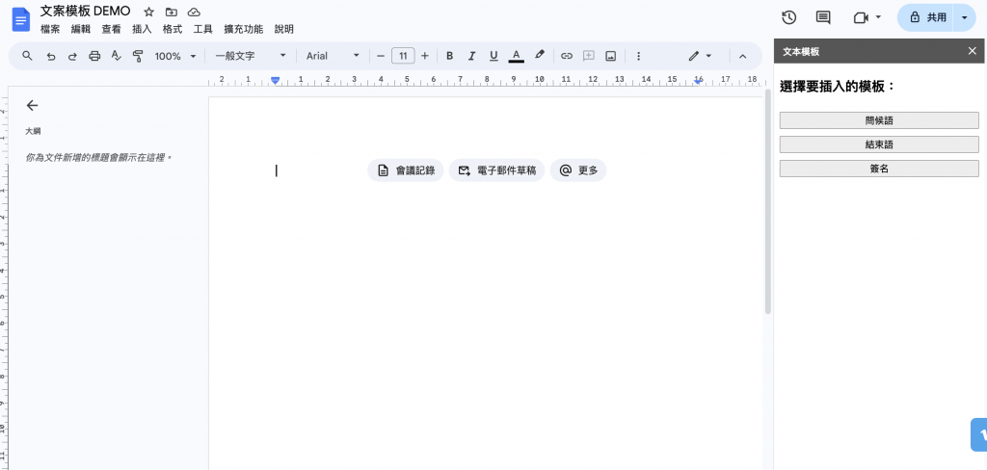The height and width of the screenshot is (470, 987).
Task: Click the search magnifier in toolbar
Action: point(27,56)
